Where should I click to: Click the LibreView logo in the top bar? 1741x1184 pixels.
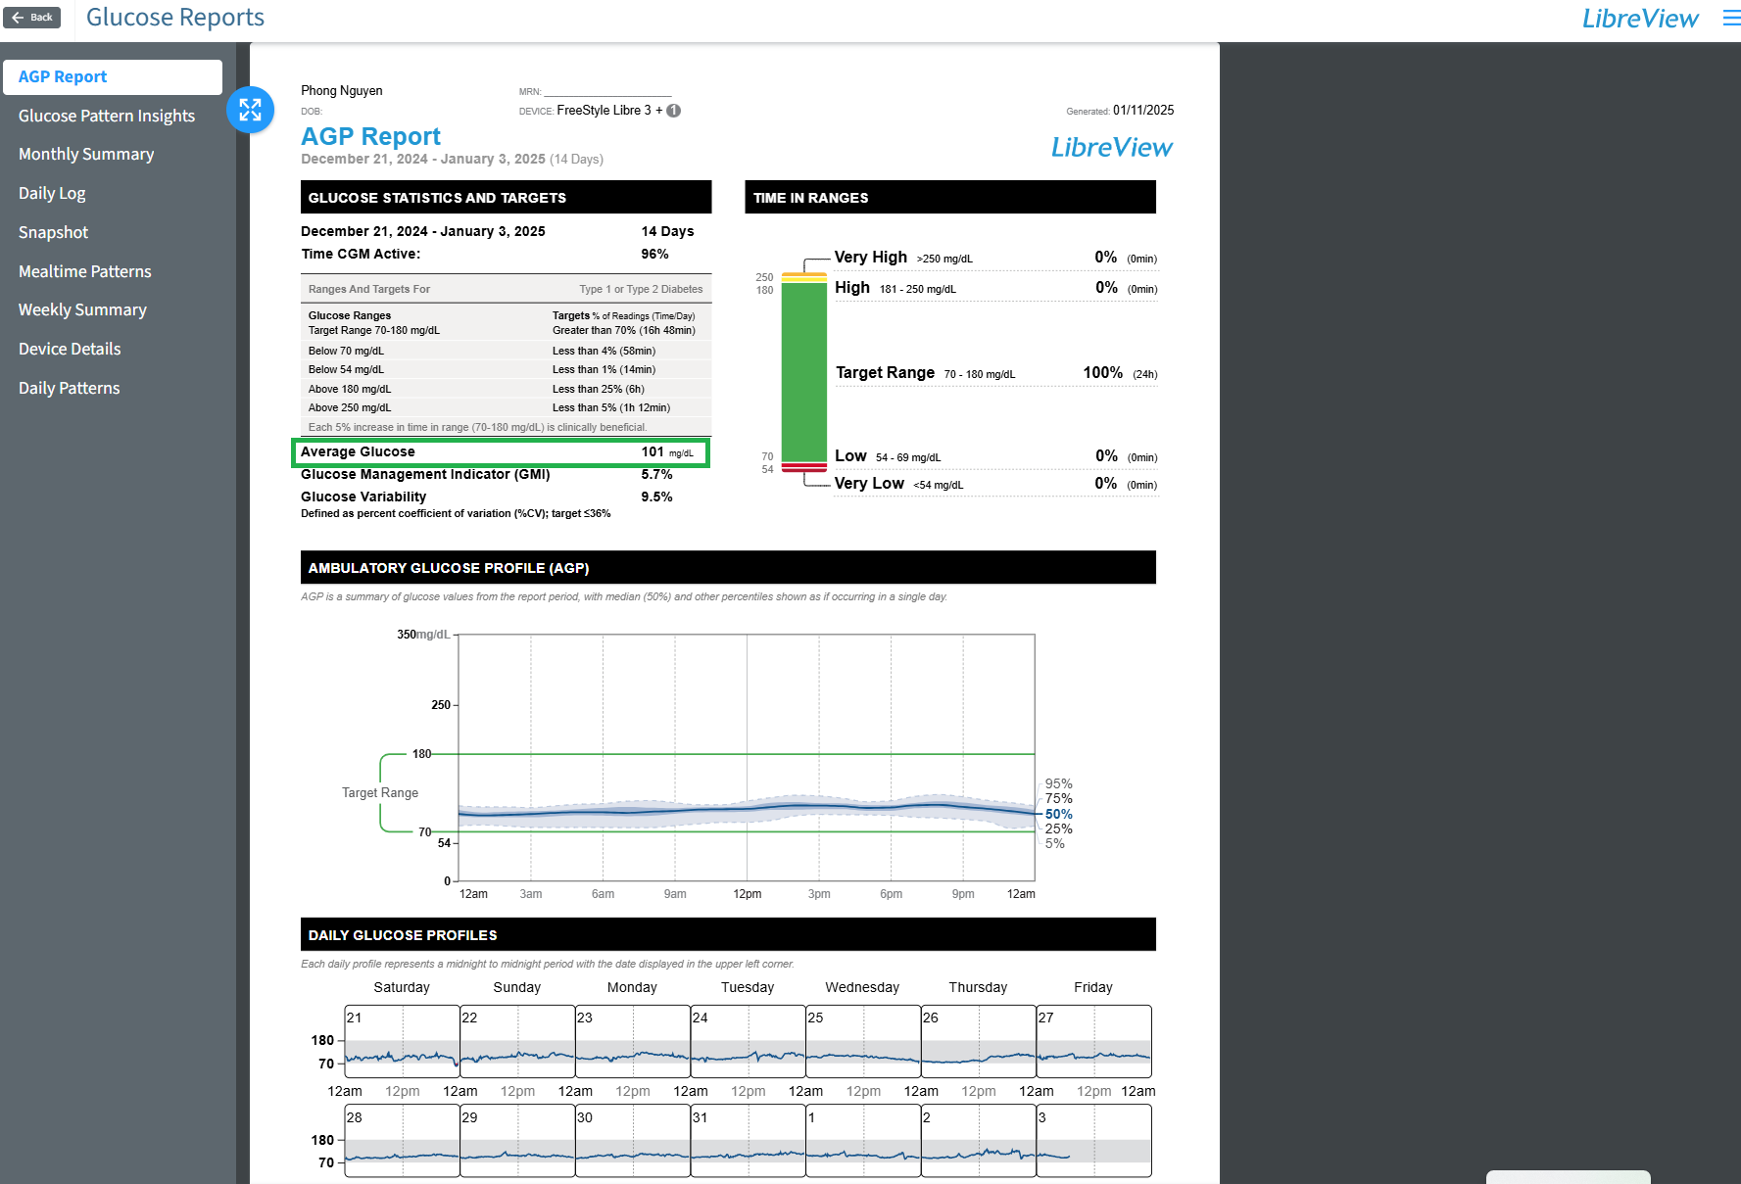(x=1640, y=19)
